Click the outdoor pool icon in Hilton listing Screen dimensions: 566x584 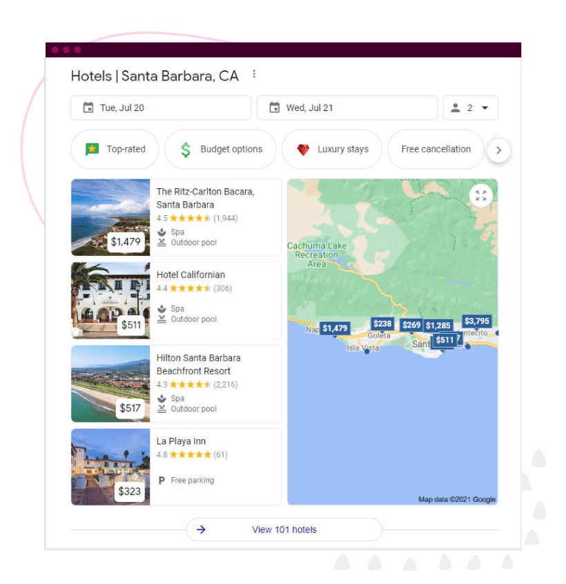point(162,409)
